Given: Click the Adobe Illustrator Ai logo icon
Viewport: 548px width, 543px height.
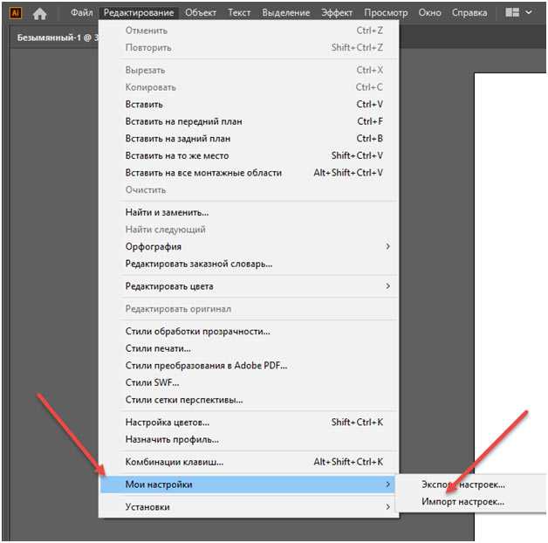Looking at the screenshot, I should [x=16, y=13].
